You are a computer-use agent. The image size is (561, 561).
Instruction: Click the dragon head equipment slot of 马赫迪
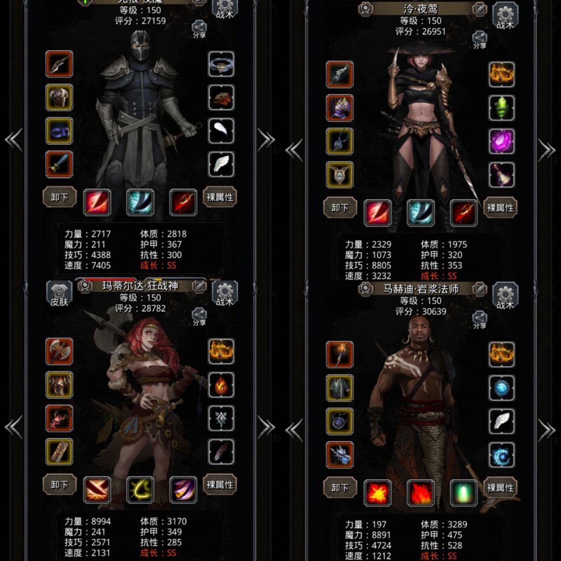(x=340, y=455)
